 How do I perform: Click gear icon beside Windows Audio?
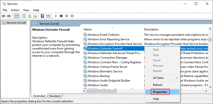coord(85,85)
